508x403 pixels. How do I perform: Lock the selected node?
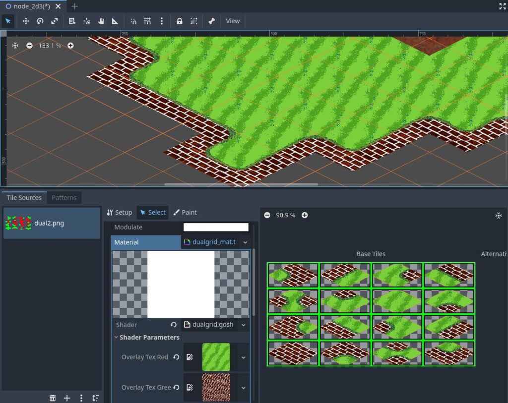(x=180, y=21)
